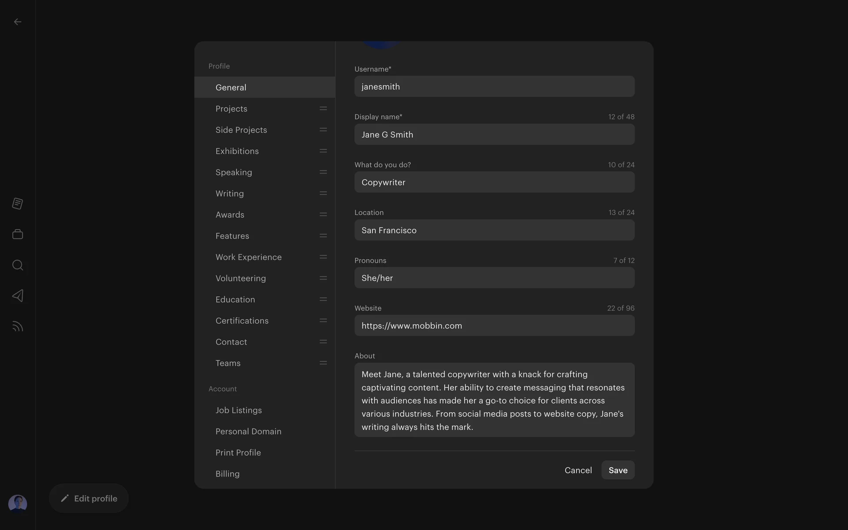Click into the About text area
Screen dimensions: 848x530
(x=494, y=400)
